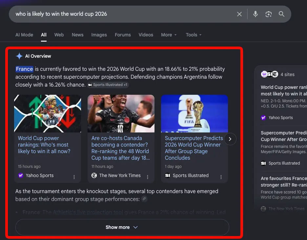Click 'The New York Times' source in sidebar
307x240 pixels.
click(x=286, y=209)
